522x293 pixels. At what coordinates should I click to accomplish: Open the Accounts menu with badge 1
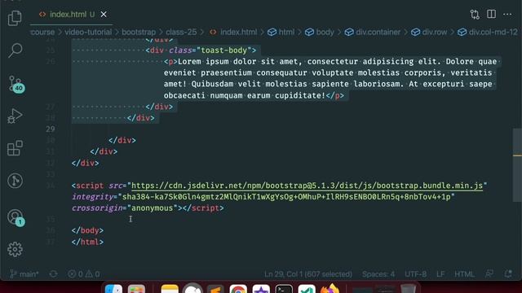coord(15,217)
